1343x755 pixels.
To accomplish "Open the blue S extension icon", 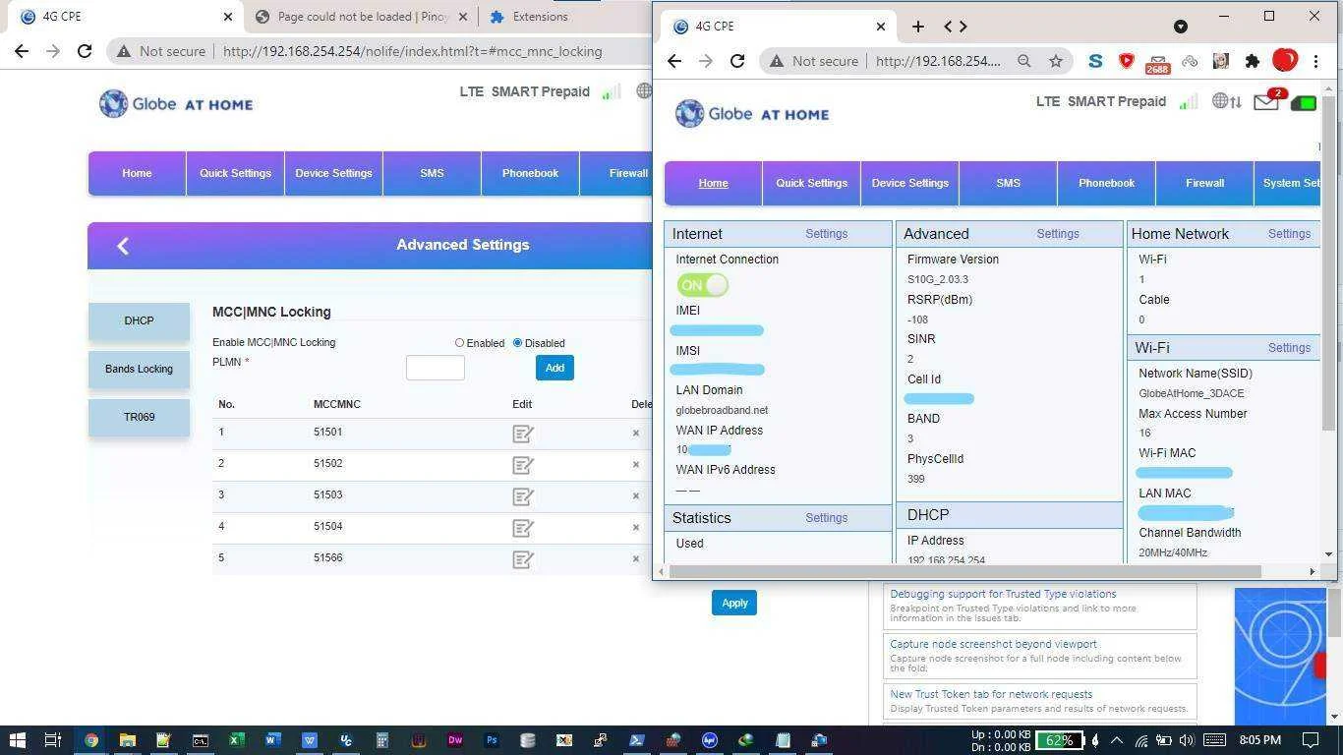I will (1095, 61).
